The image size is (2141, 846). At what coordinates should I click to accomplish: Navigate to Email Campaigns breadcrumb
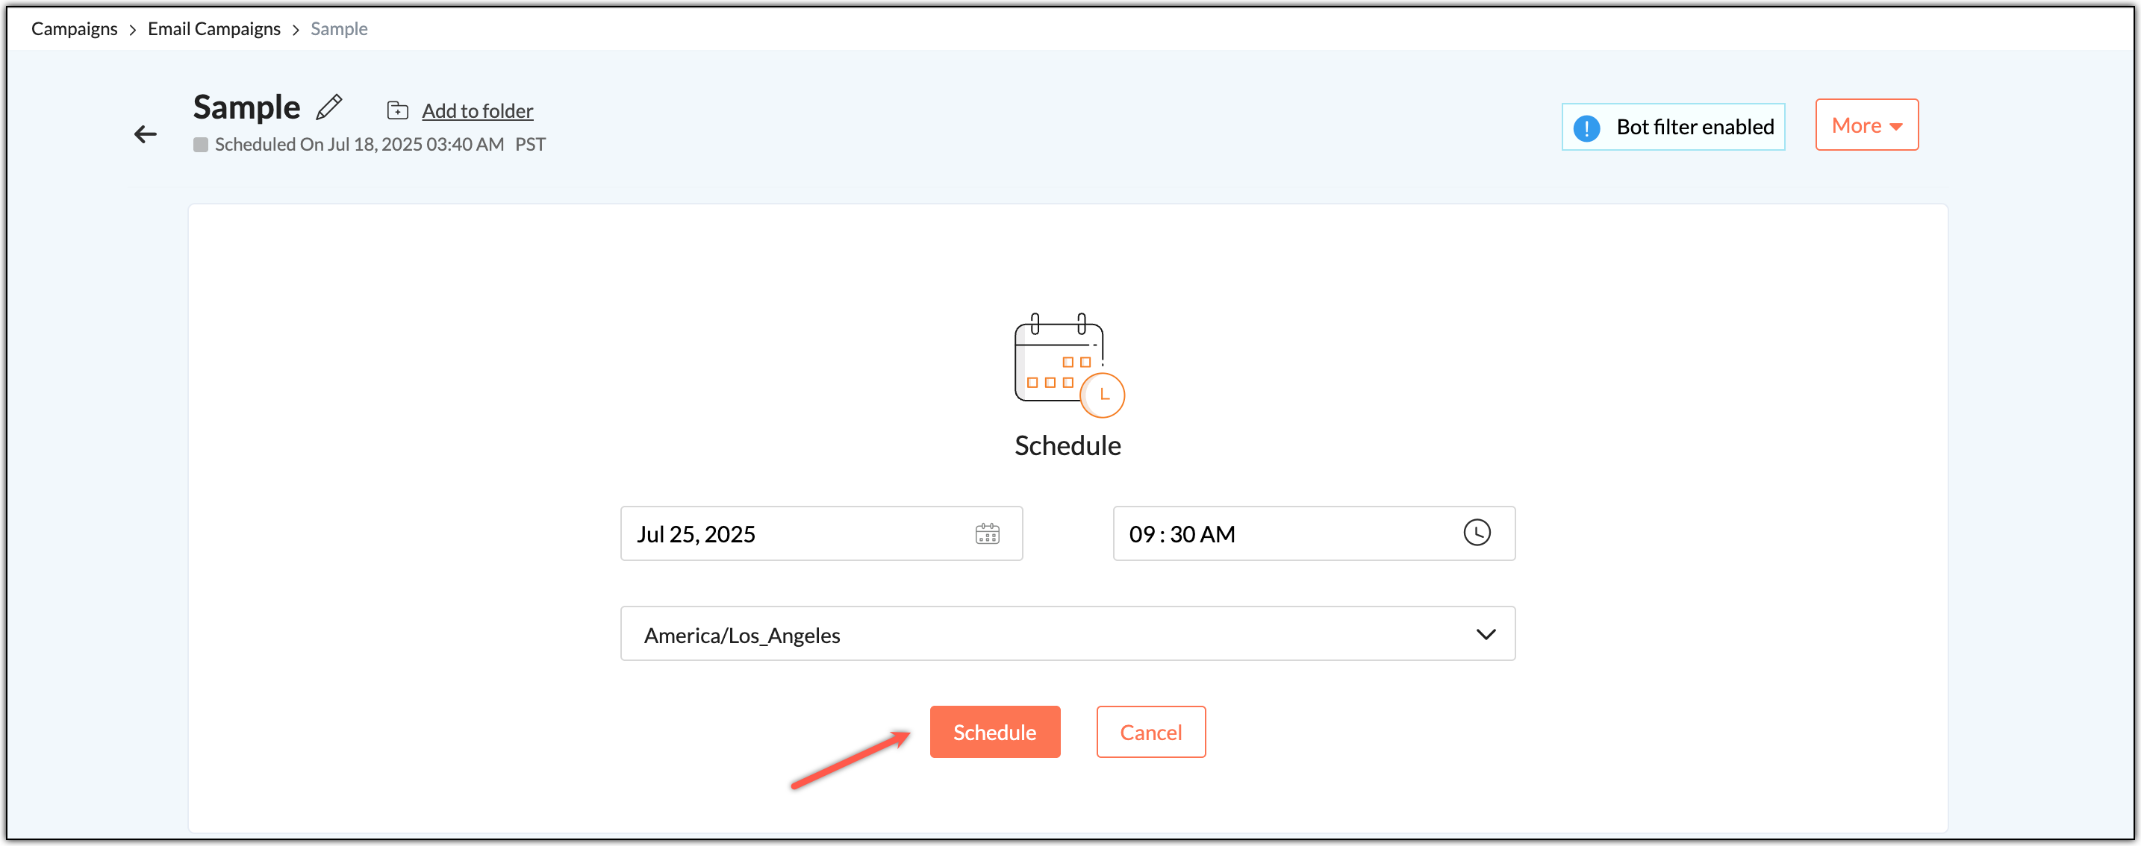coord(214,29)
